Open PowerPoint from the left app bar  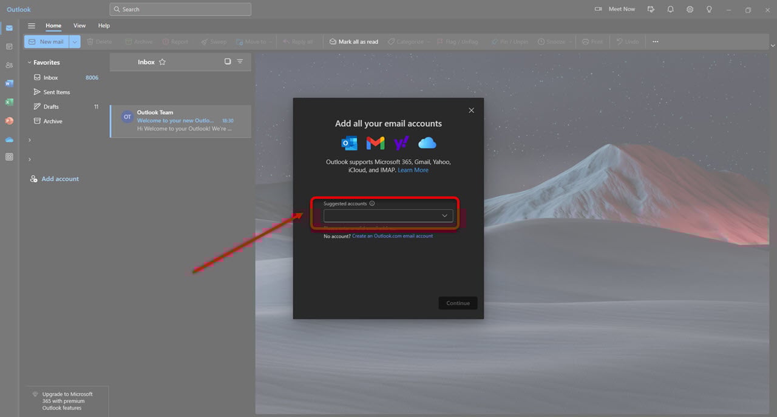[x=9, y=121]
